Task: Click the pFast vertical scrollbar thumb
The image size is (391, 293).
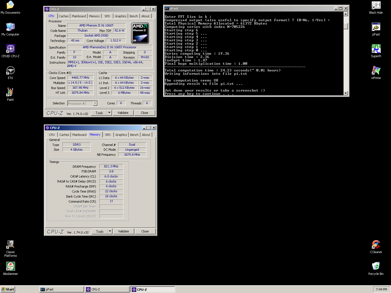Action: click(346, 26)
